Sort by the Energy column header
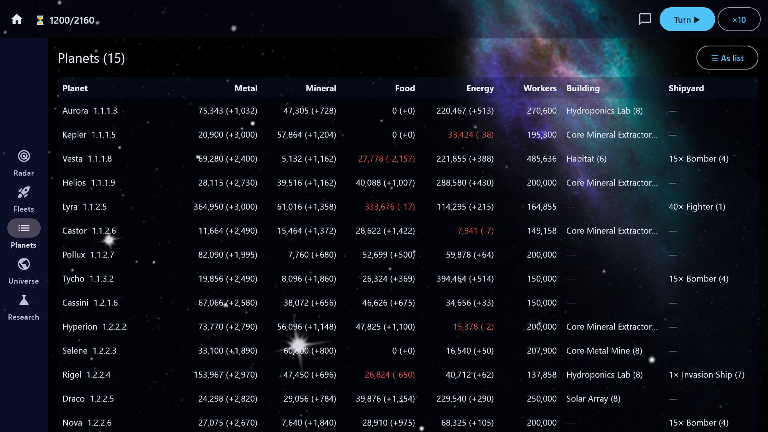768x432 pixels. tap(480, 88)
